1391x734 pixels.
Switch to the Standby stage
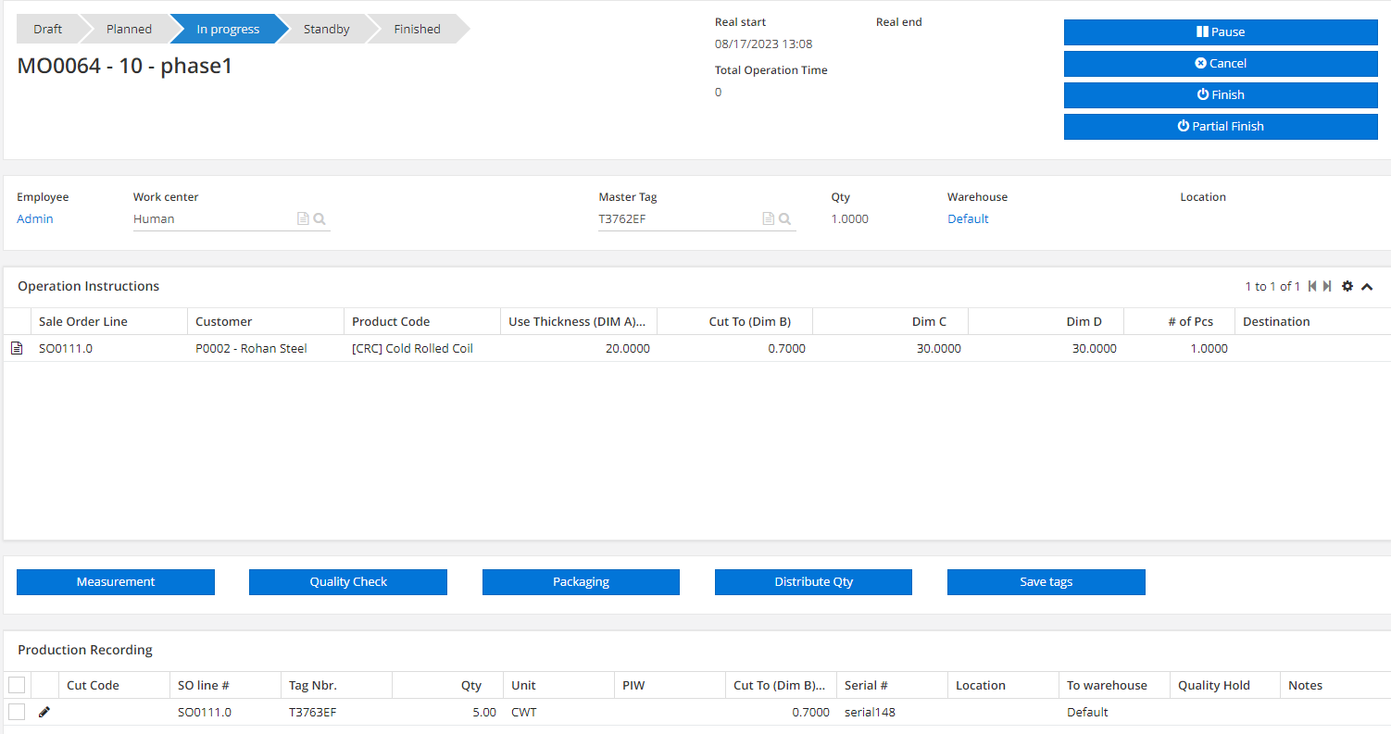click(x=326, y=29)
